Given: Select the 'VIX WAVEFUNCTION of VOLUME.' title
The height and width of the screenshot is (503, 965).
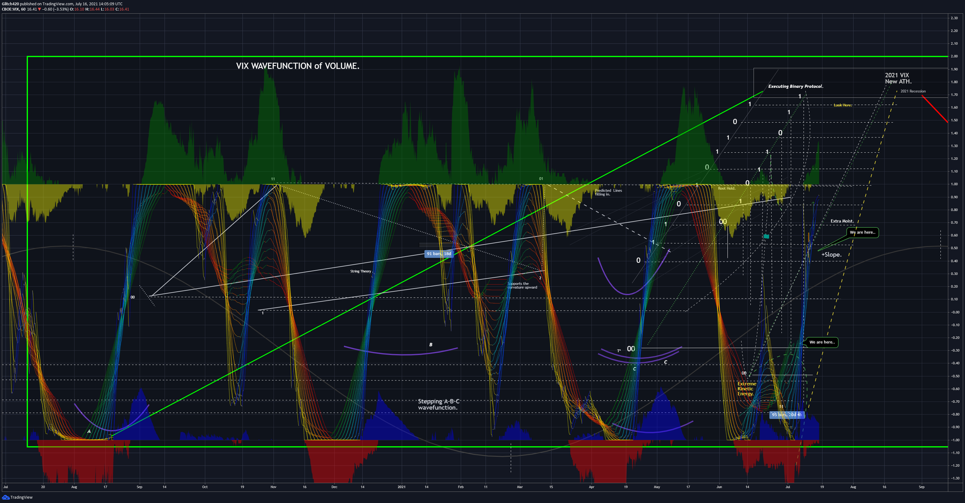Looking at the screenshot, I should click(x=297, y=66).
